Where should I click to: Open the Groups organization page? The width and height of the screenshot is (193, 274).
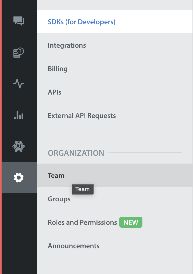click(x=115, y=199)
